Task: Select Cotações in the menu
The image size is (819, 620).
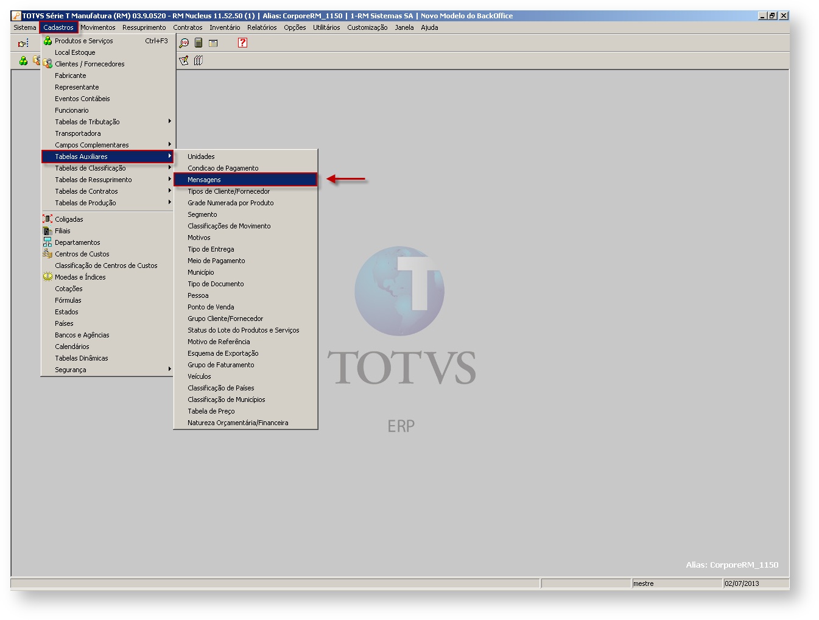Action: 108,289
